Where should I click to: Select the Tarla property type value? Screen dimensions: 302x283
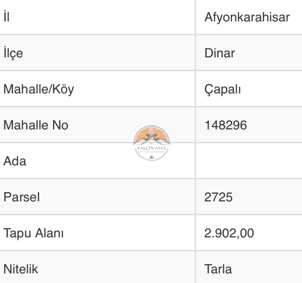[218, 269]
